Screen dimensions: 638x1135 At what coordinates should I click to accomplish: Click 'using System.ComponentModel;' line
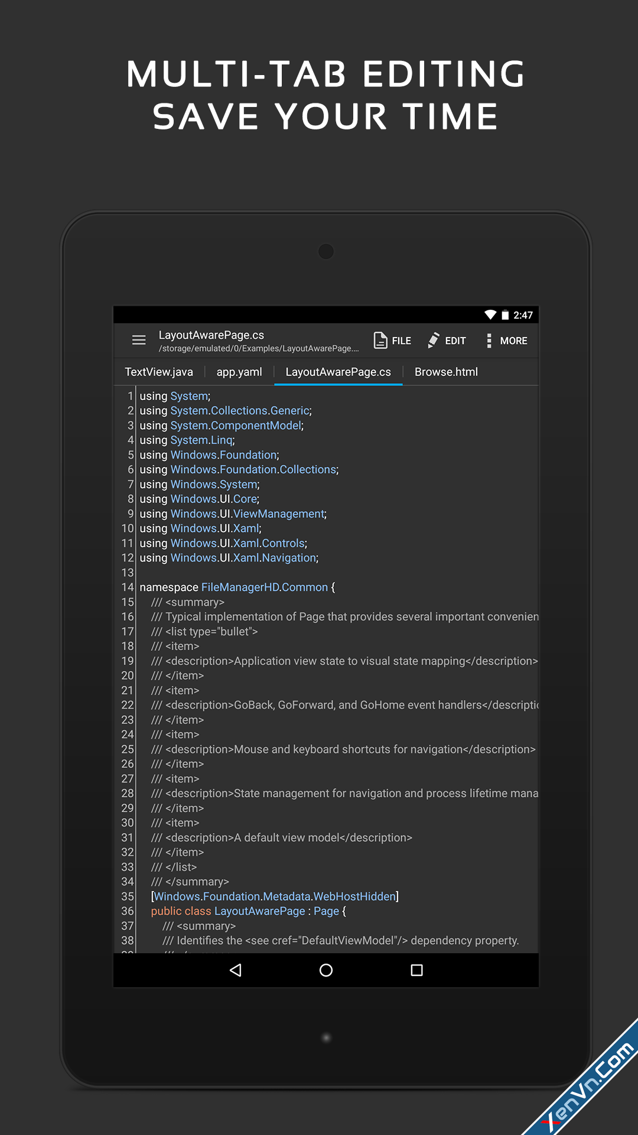tap(222, 426)
